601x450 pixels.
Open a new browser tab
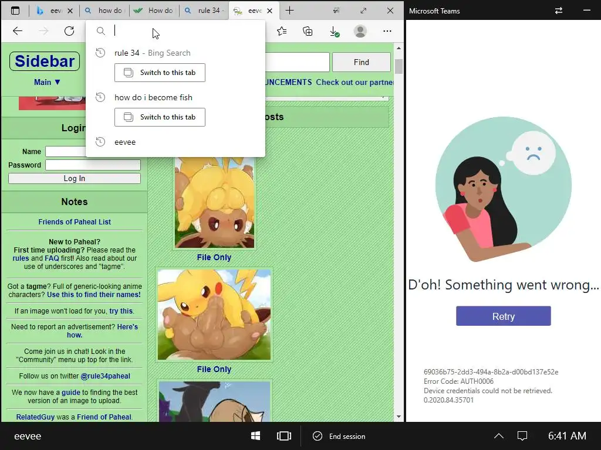pos(290,11)
